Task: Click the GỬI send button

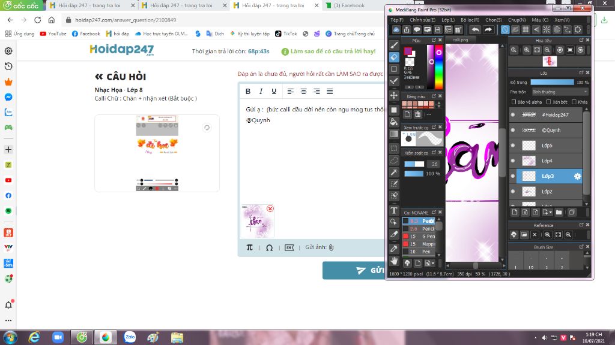Action: coord(354,270)
